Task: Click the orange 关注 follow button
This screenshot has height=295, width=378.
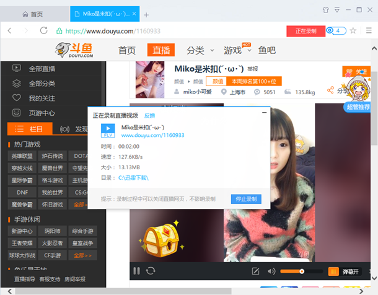Action: [356, 71]
